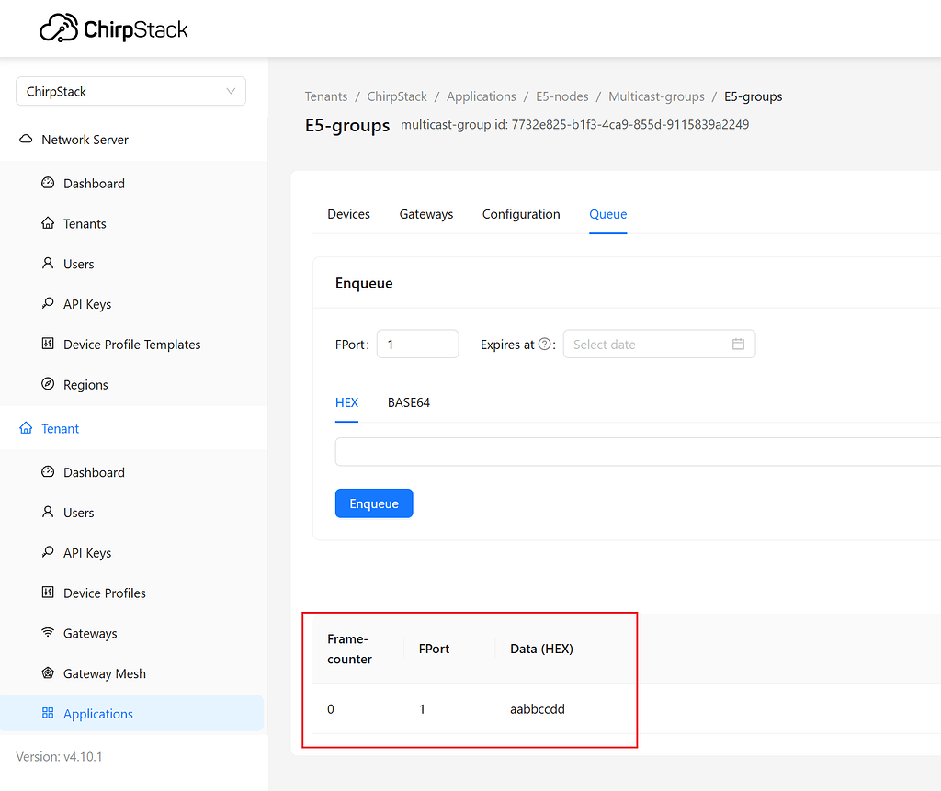The height and width of the screenshot is (791, 941).
Task: Focus the FPort input field
Action: (418, 345)
